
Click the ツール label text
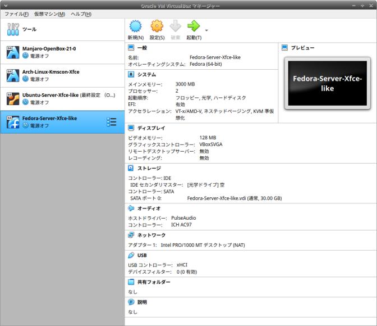pyautogui.click(x=29, y=29)
